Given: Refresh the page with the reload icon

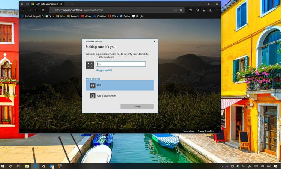Looking at the screenshot, I should (x=36, y=10).
